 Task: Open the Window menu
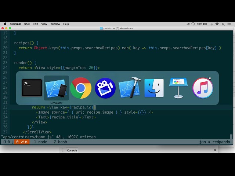coord(55,24)
